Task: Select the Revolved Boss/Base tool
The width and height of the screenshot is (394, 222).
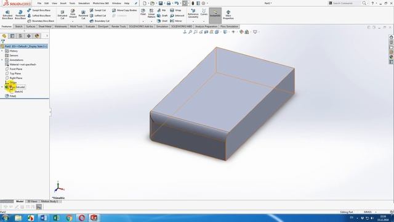Action: pos(20,15)
